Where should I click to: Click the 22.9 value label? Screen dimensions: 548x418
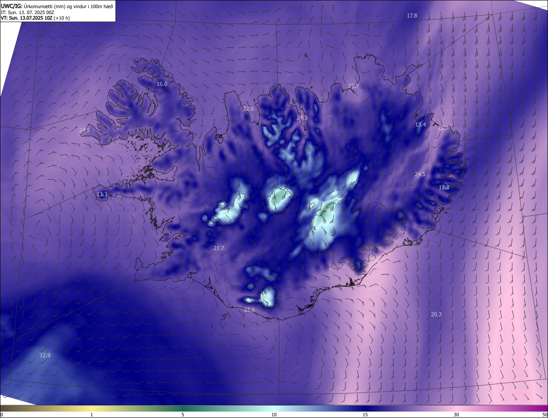pos(249,310)
